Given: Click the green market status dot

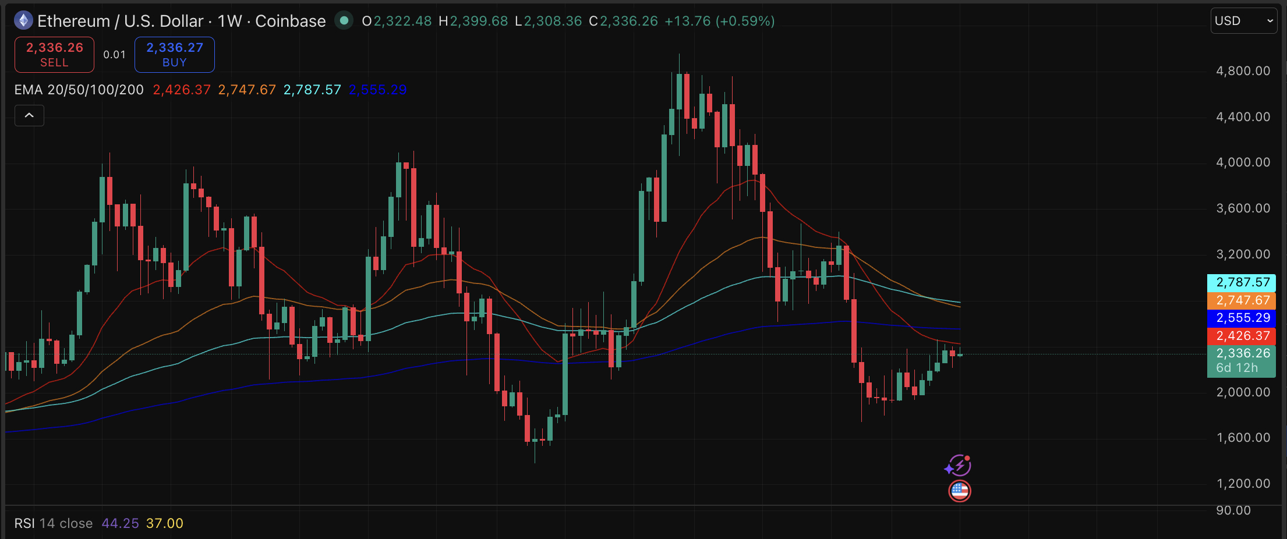Looking at the screenshot, I should (x=344, y=21).
